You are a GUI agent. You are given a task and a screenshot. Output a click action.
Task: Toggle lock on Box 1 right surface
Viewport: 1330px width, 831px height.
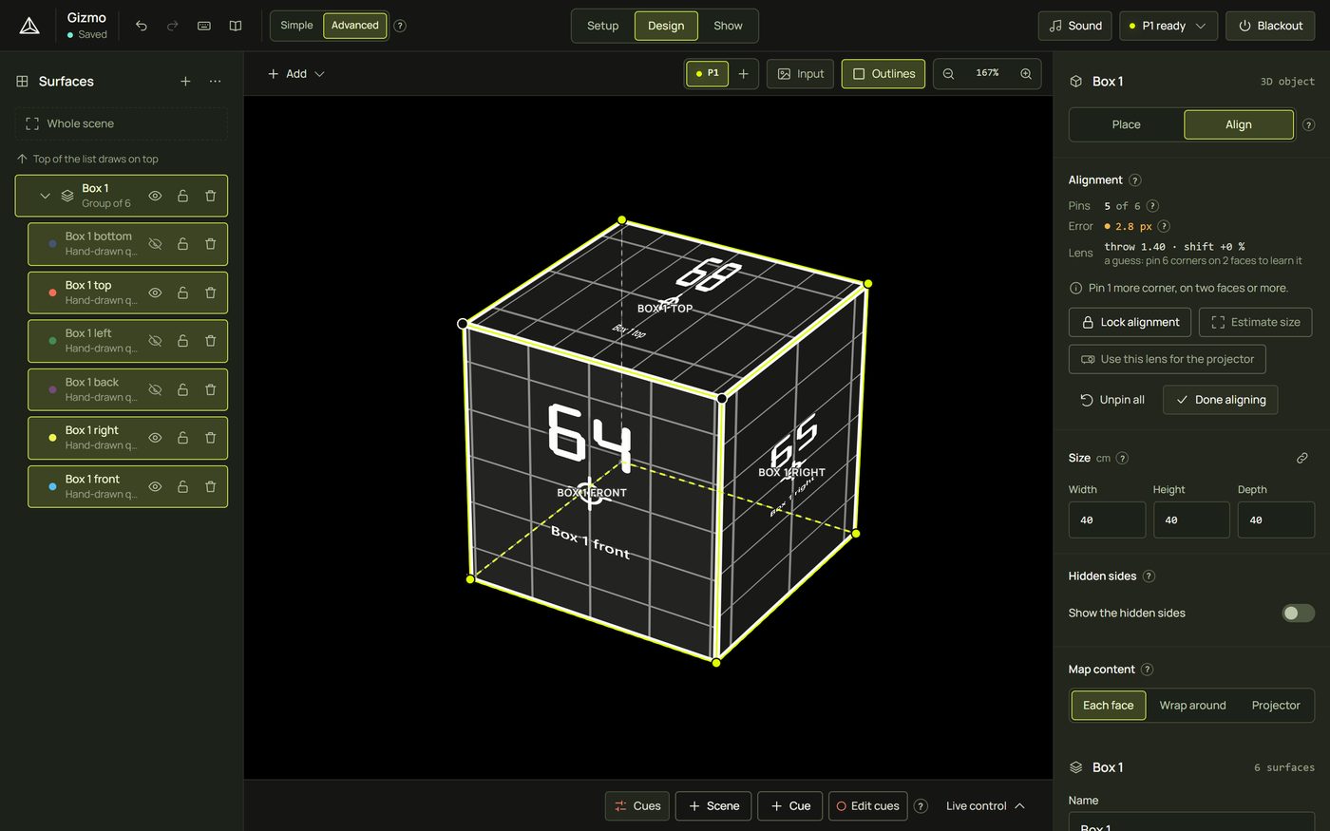(x=182, y=438)
